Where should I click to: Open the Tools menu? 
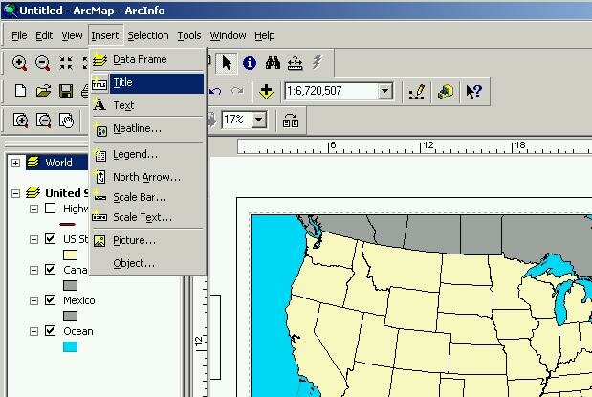[189, 35]
